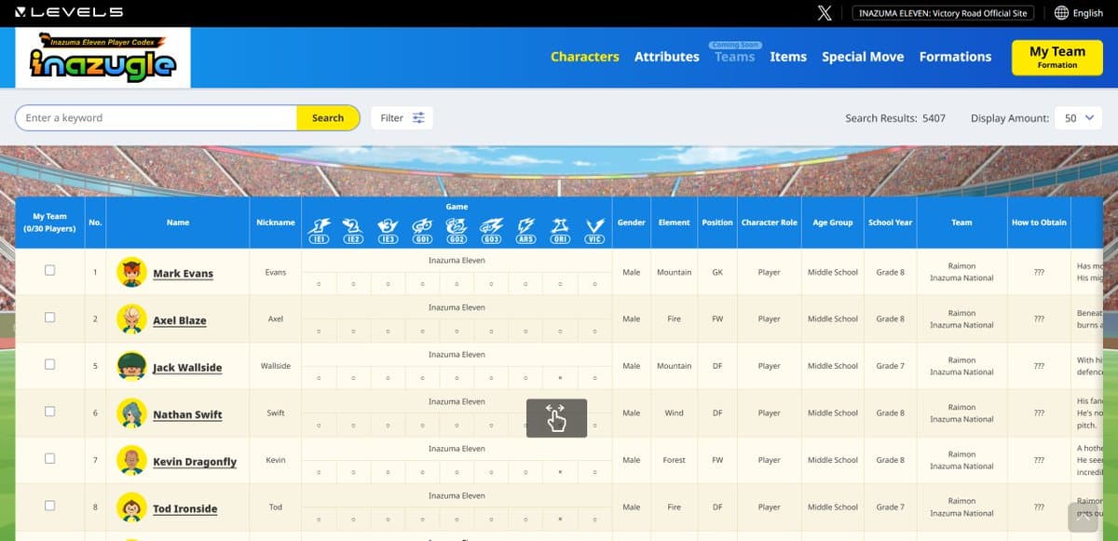Click the yellow Search button

pyautogui.click(x=328, y=118)
